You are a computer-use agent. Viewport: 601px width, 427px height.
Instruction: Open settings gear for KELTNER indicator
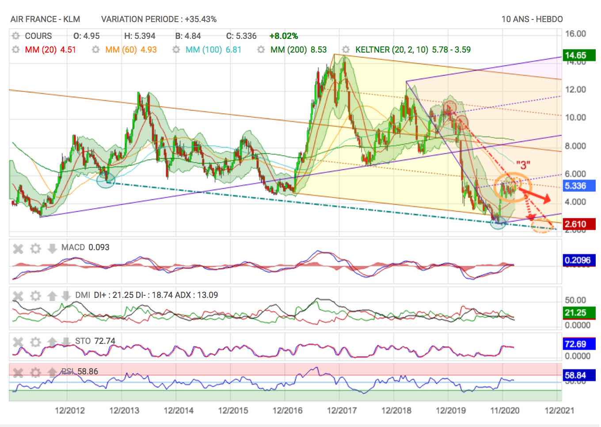346,50
